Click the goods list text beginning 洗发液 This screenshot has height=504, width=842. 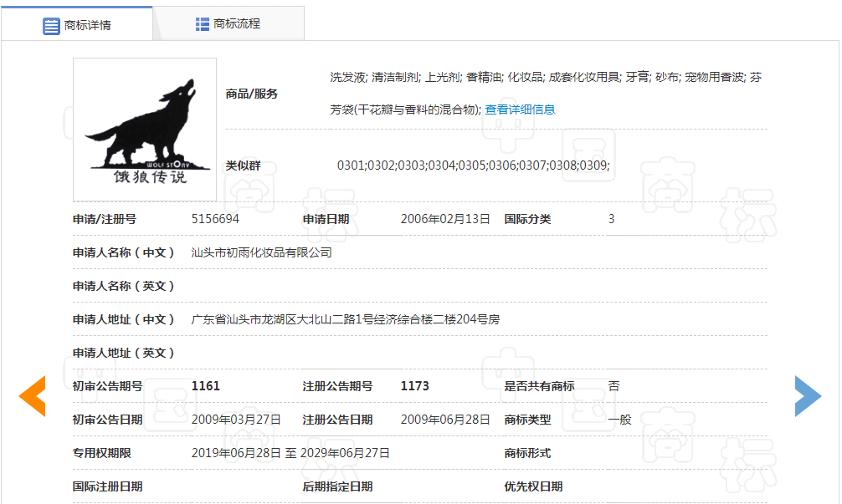[x=546, y=77]
